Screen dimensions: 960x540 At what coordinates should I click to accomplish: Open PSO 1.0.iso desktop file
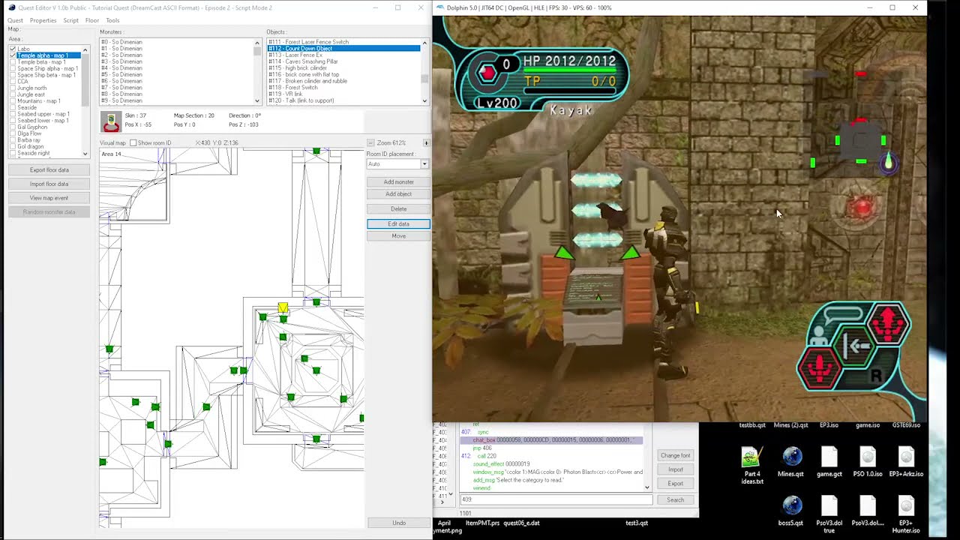pyautogui.click(x=868, y=462)
